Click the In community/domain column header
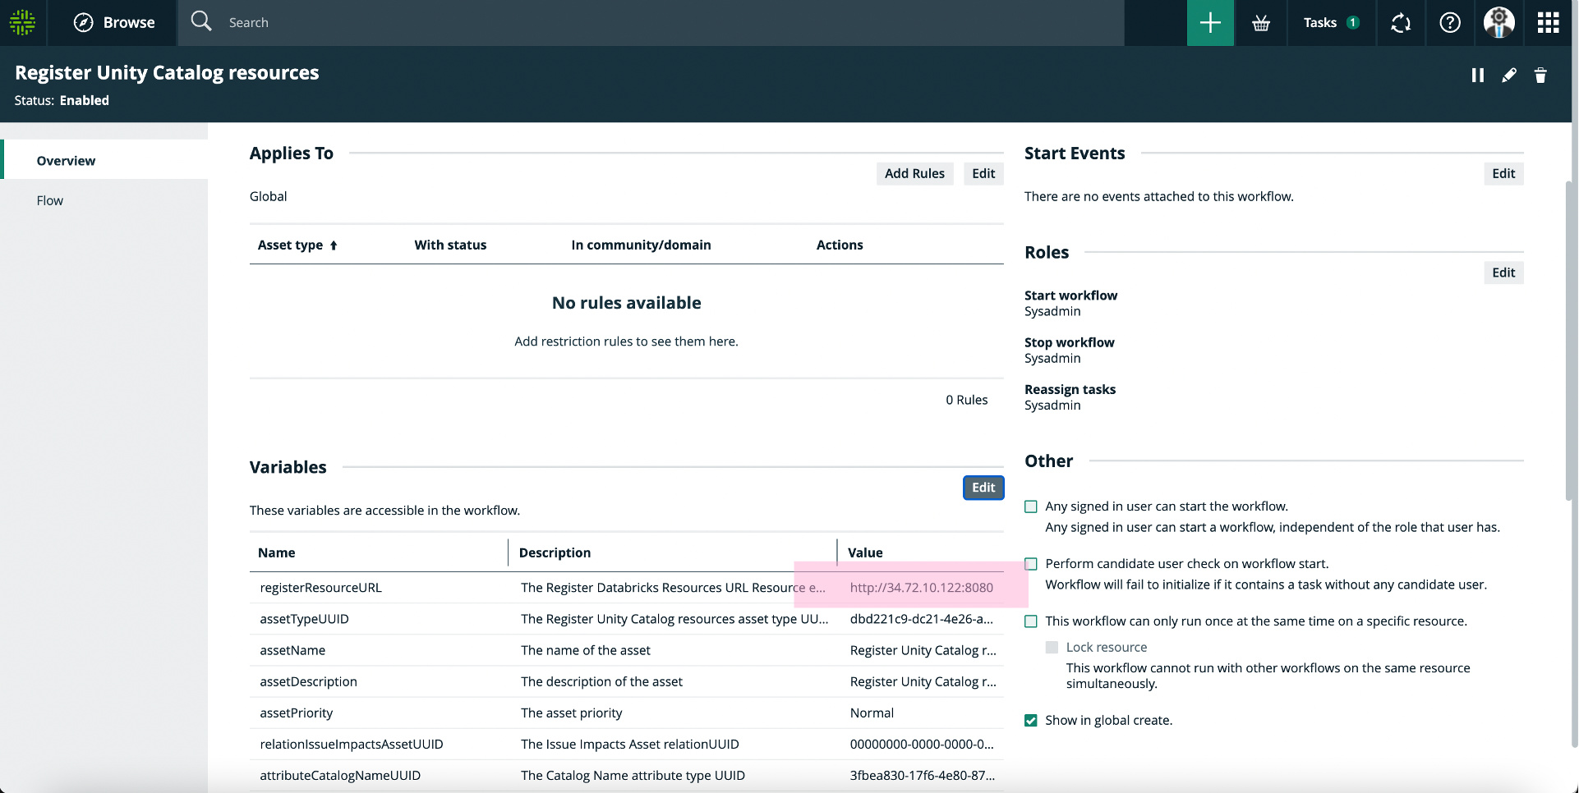 pyautogui.click(x=641, y=245)
